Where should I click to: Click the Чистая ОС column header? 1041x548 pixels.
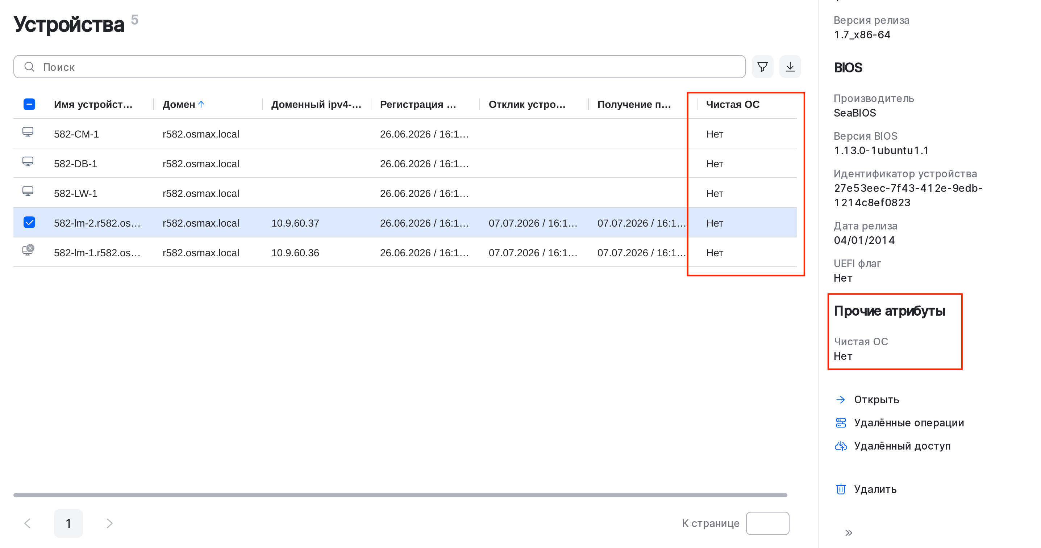pos(733,104)
